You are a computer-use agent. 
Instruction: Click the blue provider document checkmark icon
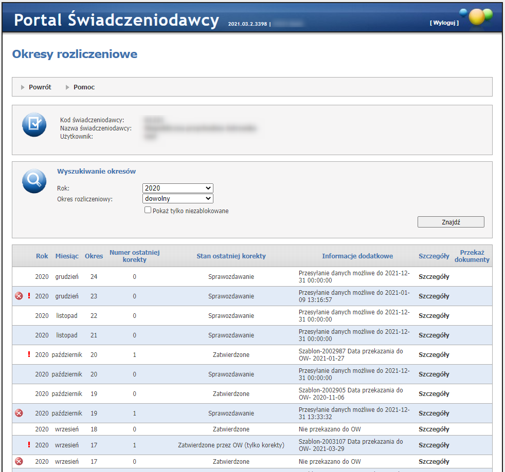34,124
